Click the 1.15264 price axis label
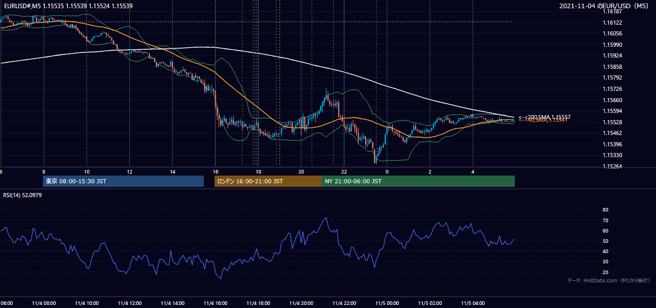The height and width of the screenshot is (308, 656). [x=612, y=166]
